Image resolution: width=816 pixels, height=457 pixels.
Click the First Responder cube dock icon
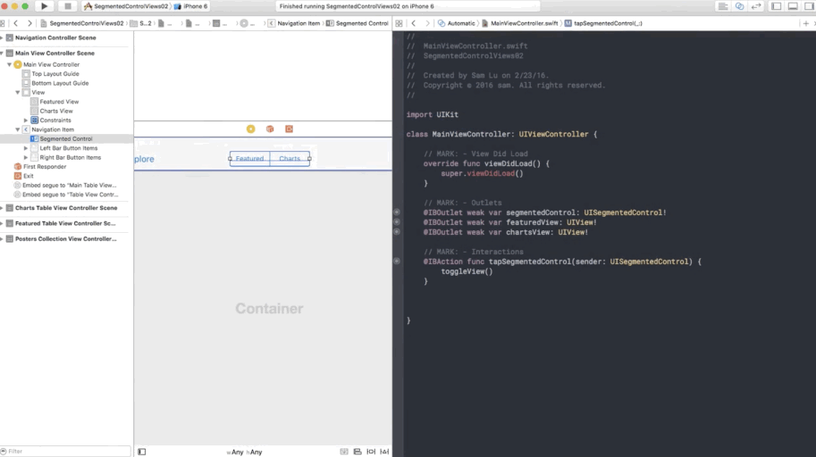[x=270, y=129]
